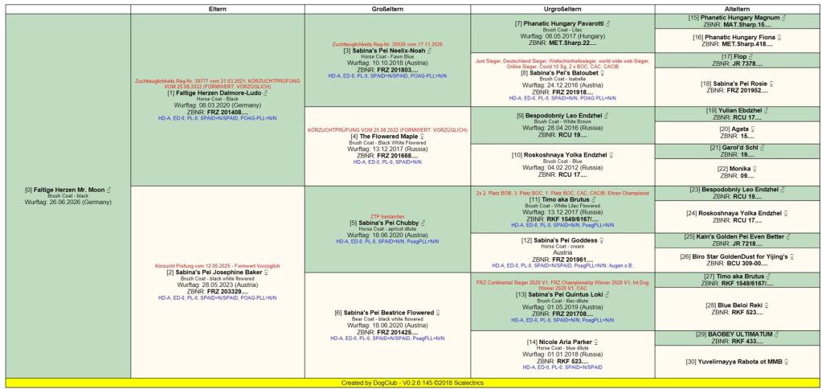Click red Zuchttauglichkeits Reg-Nr 30026 note
The width and height of the screenshot is (822, 389).
click(x=387, y=44)
